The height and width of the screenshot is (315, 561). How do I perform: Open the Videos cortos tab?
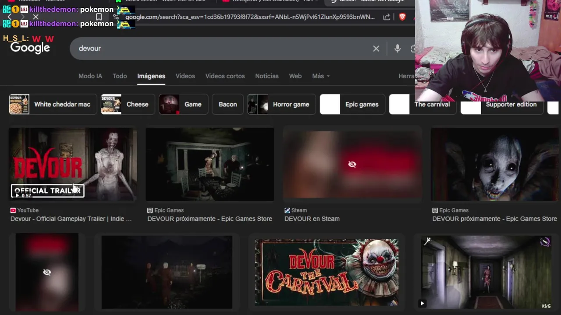click(x=225, y=76)
